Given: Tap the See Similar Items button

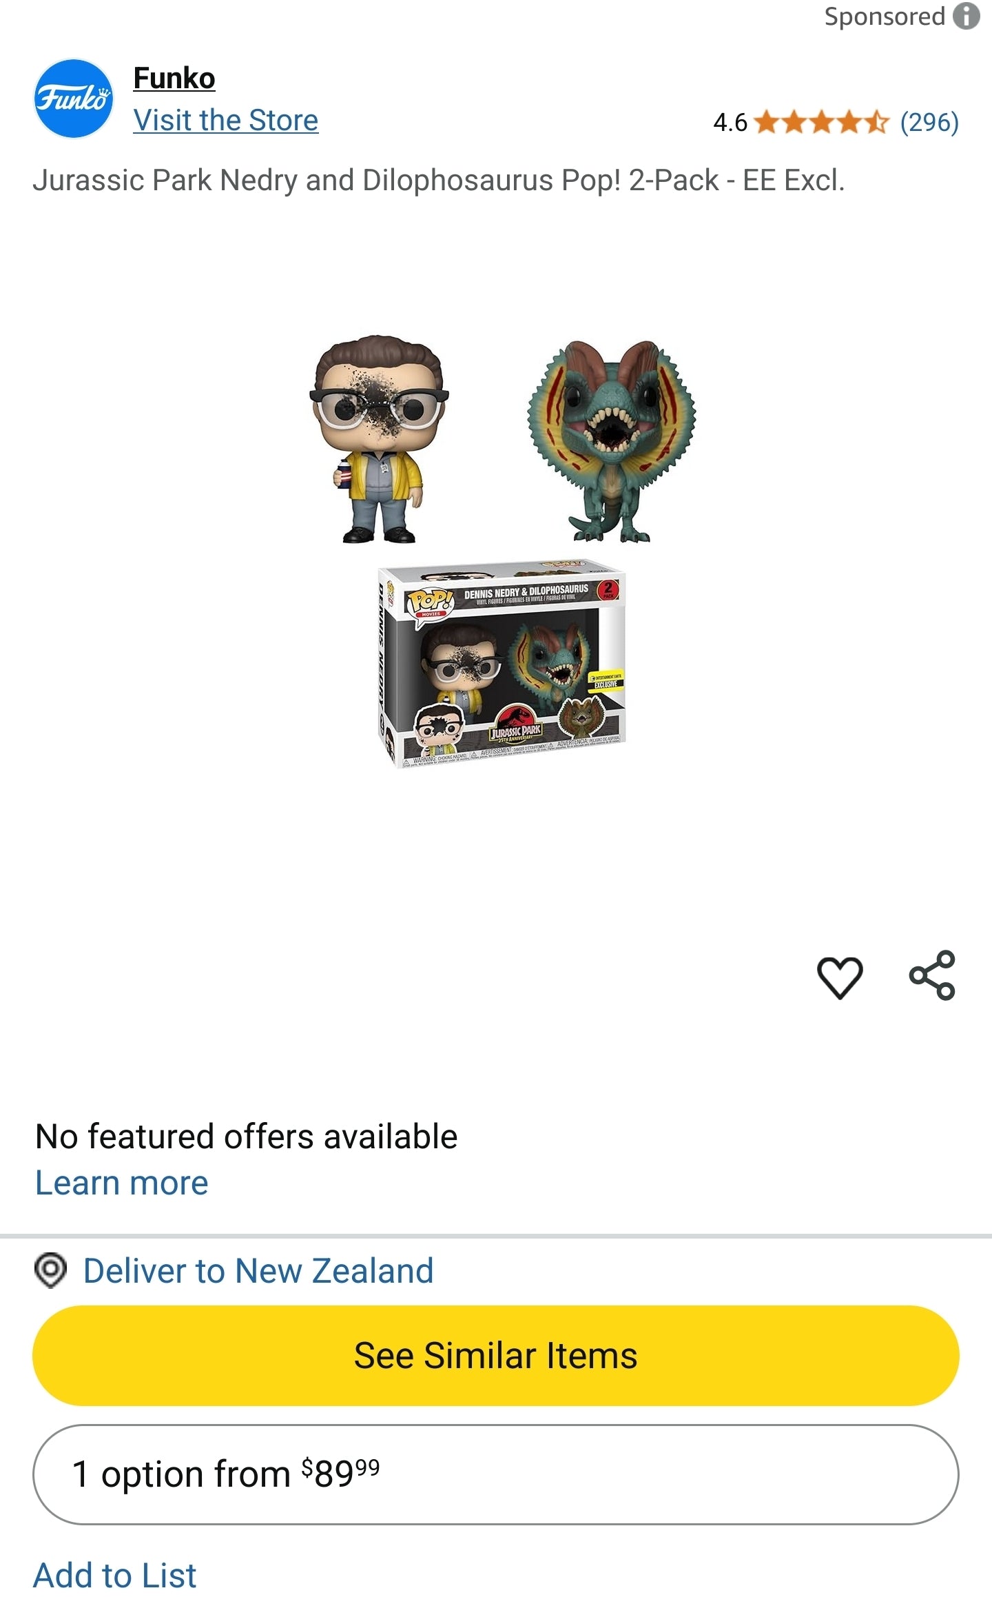Looking at the screenshot, I should pos(496,1355).
